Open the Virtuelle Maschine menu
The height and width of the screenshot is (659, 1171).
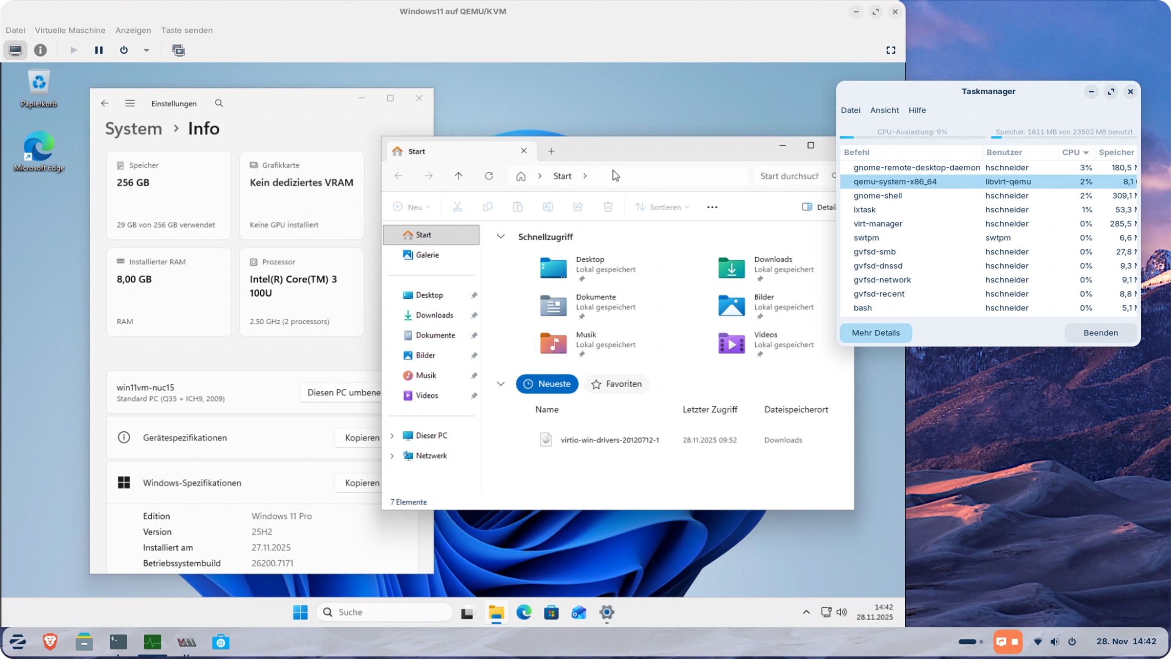pos(70,30)
